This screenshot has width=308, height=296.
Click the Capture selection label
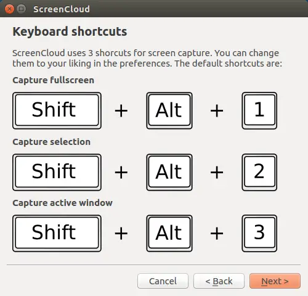(x=52, y=142)
